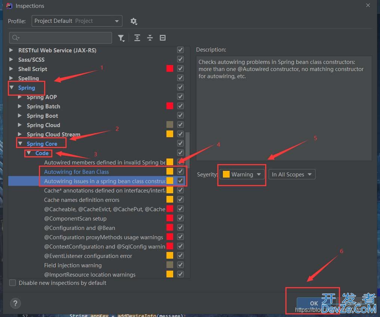Open help with the question mark button
Image resolution: width=380 pixels, height=317 pixels.
click(15, 303)
